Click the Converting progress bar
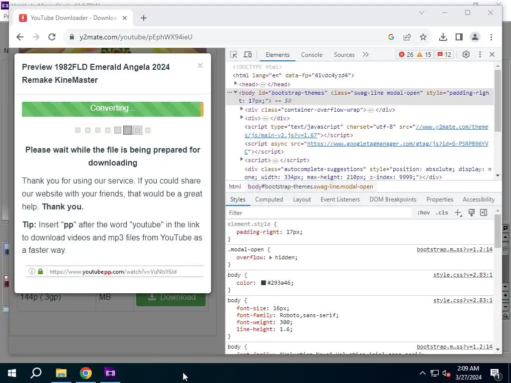511x383 pixels. click(x=112, y=109)
